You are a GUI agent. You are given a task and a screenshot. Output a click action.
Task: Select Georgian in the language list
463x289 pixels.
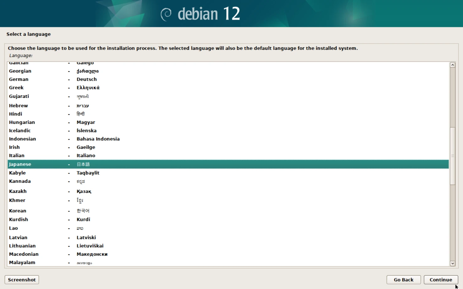coord(228,71)
